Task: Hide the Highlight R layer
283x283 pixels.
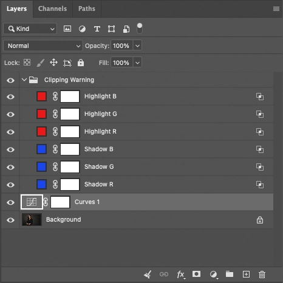Action: 10,132
